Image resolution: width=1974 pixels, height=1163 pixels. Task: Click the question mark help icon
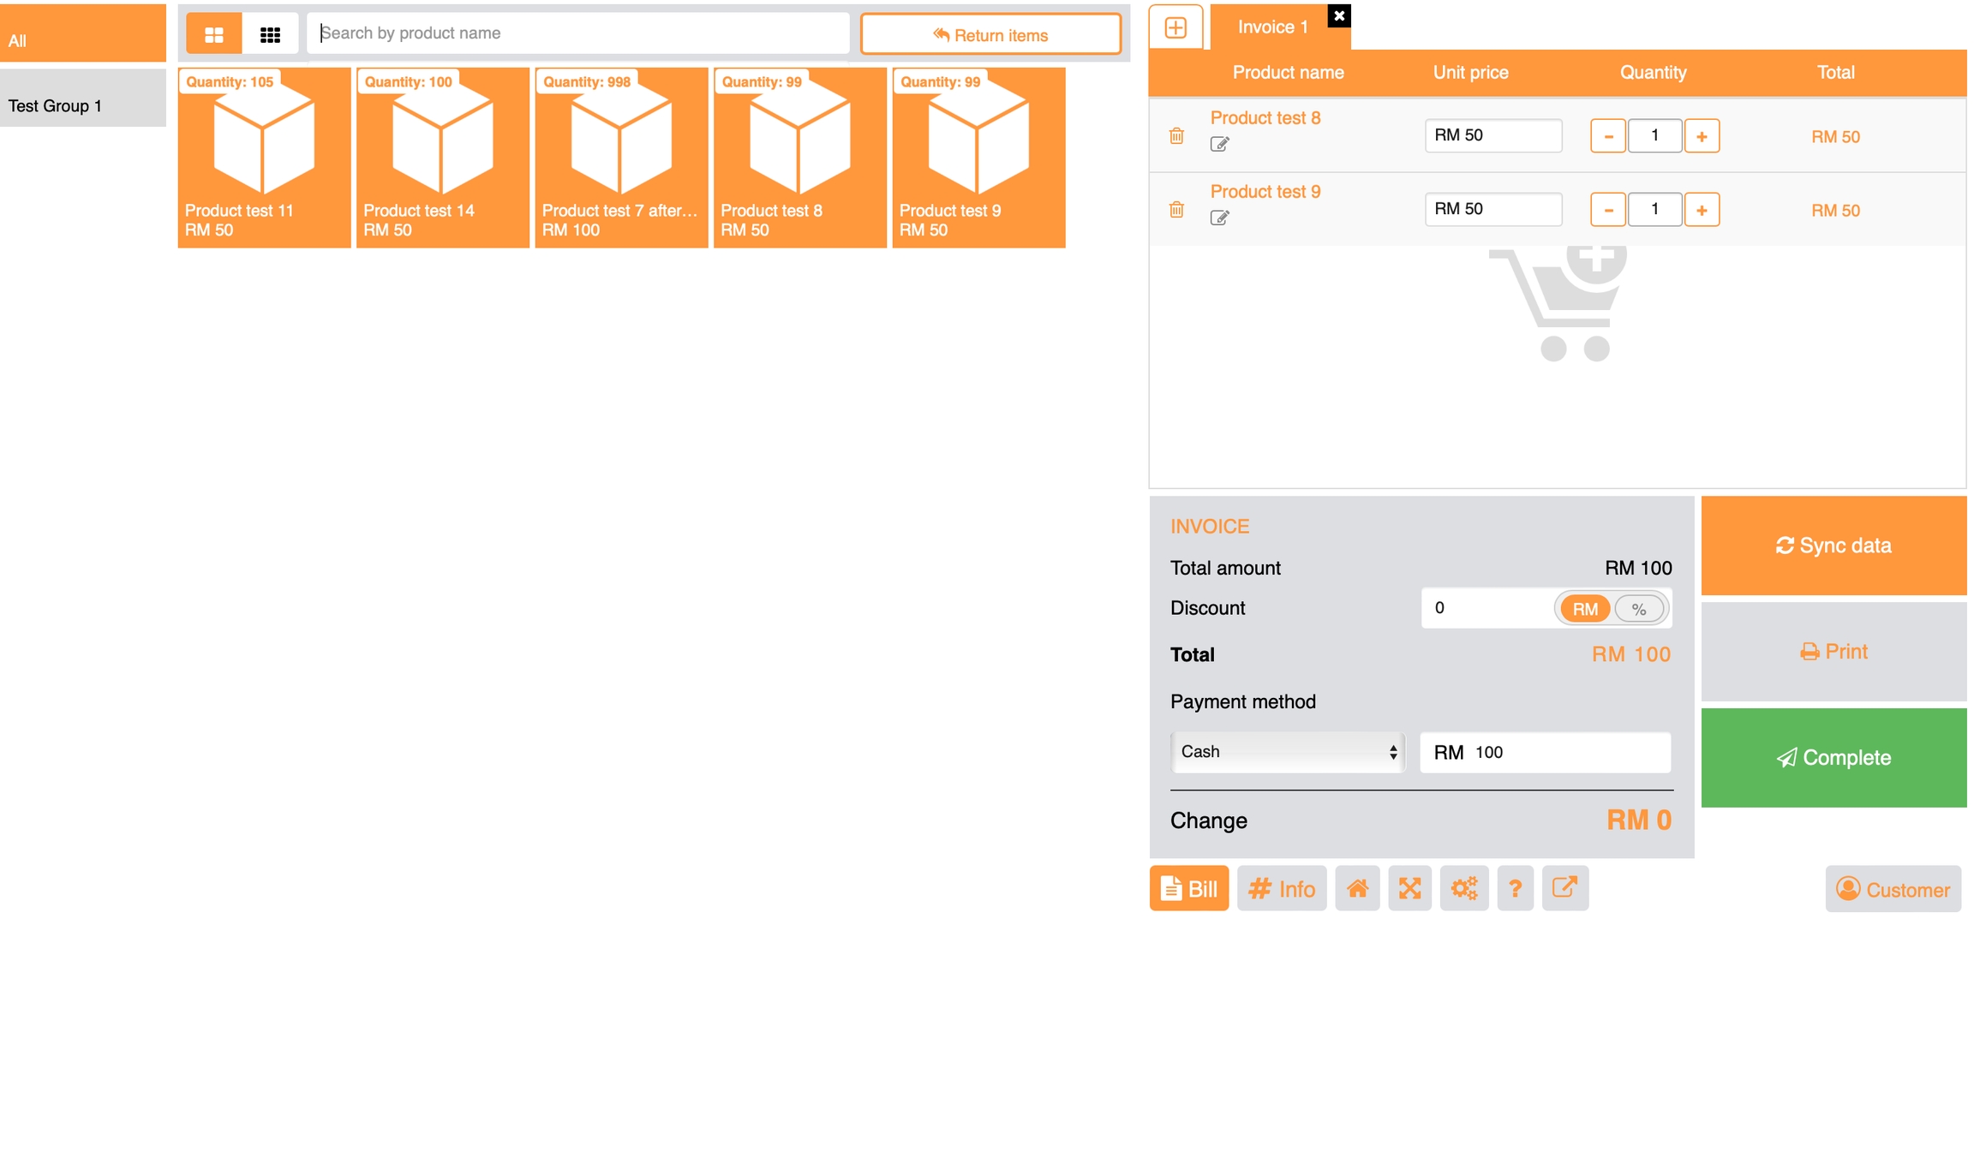(1515, 888)
